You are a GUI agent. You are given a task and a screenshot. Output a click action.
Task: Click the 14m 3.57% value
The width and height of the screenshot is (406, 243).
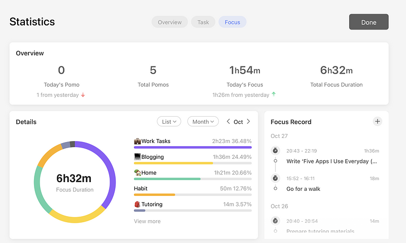click(238, 204)
